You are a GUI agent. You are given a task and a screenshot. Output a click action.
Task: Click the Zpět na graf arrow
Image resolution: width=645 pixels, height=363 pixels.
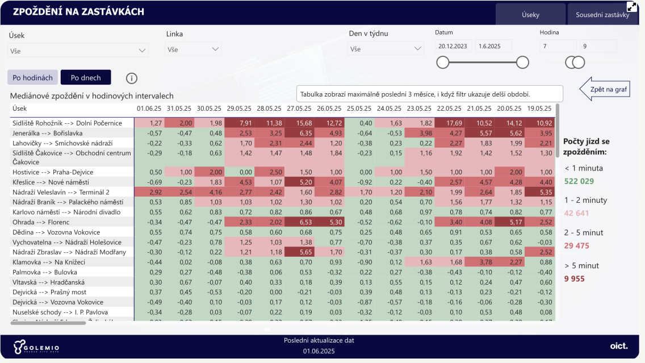point(605,89)
